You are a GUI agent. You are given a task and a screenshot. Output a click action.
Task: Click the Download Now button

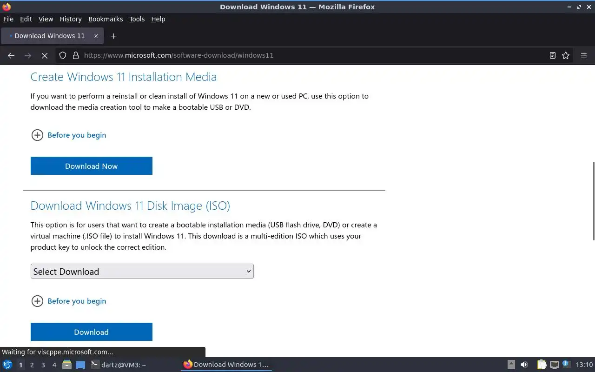tap(92, 166)
